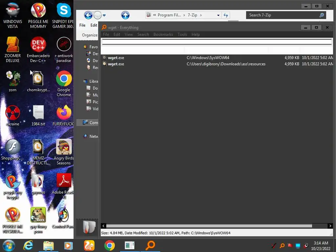This screenshot has width=336, height=252.
Task: Switch to Everything via taskbar magnifier
Action: coord(150,245)
